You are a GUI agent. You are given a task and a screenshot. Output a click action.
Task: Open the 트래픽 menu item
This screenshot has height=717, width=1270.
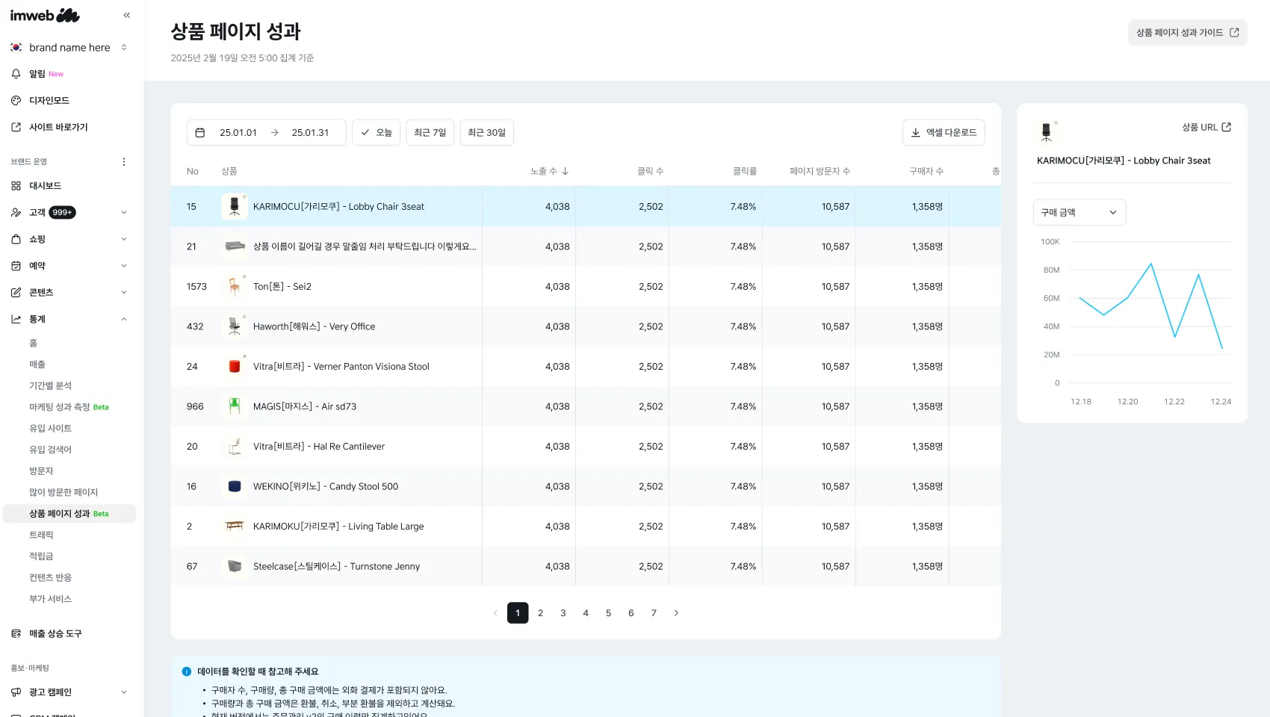[41, 536]
